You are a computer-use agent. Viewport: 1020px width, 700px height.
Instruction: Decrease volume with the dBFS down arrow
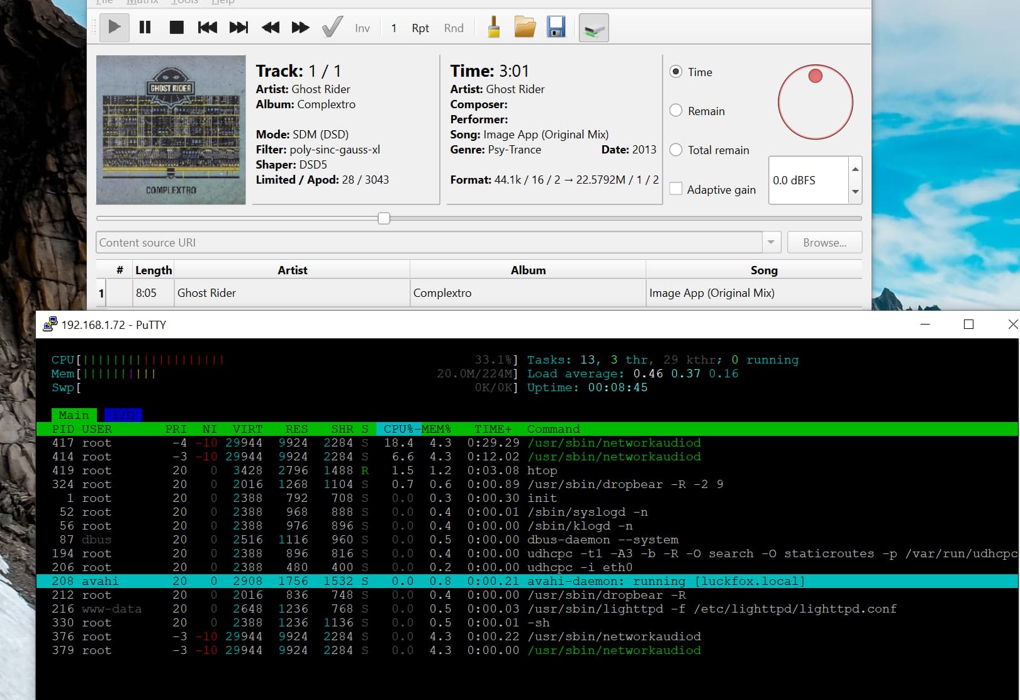click(x=855, y=192)
